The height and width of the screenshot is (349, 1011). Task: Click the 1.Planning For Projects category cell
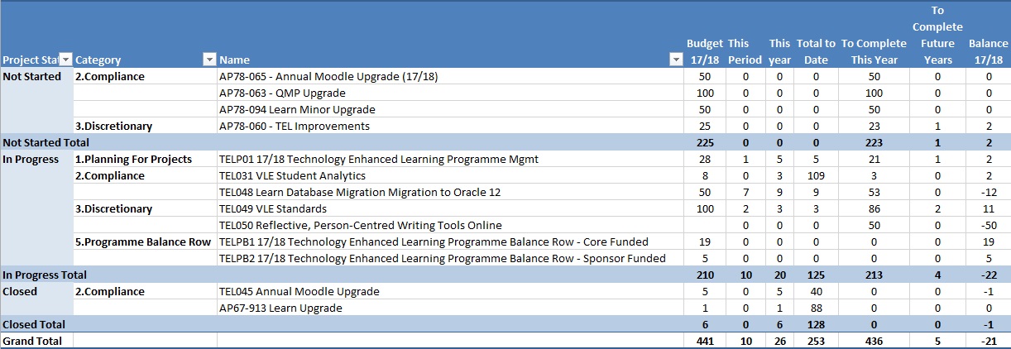tap(134, 159)
